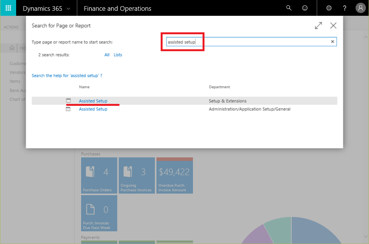Click the Department column header
The width and height of the screenshot is (369, 244).
click(x=219, y=87)
